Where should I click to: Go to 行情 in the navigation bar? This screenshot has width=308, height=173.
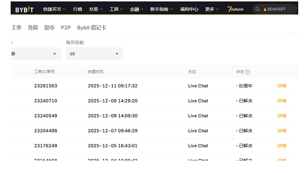pyautogui.click(x=77, y=9)
